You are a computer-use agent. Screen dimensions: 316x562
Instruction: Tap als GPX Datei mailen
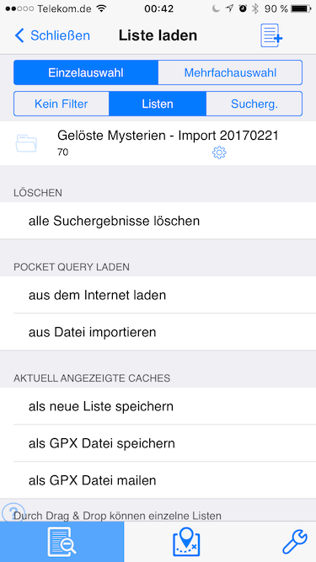[158, 480]
